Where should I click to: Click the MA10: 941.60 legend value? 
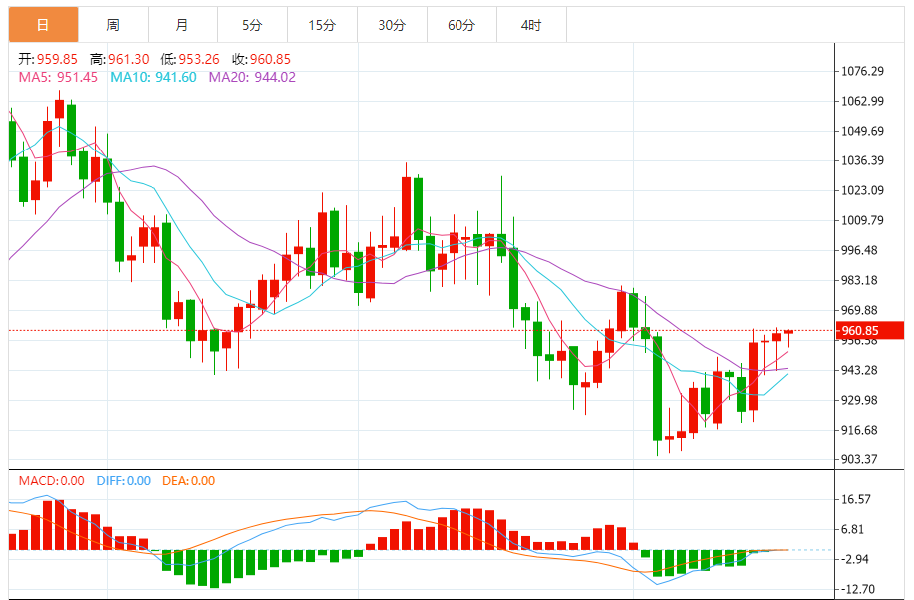[153, 77]
